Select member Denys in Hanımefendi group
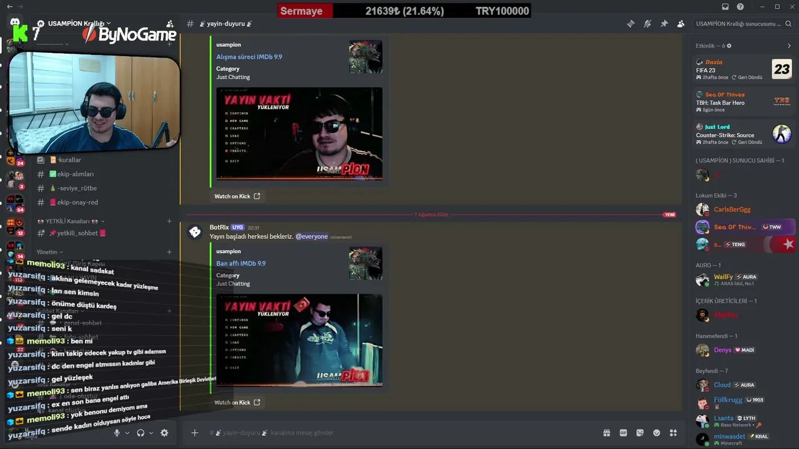Viewport: 799px width, 449px height. 744,350
